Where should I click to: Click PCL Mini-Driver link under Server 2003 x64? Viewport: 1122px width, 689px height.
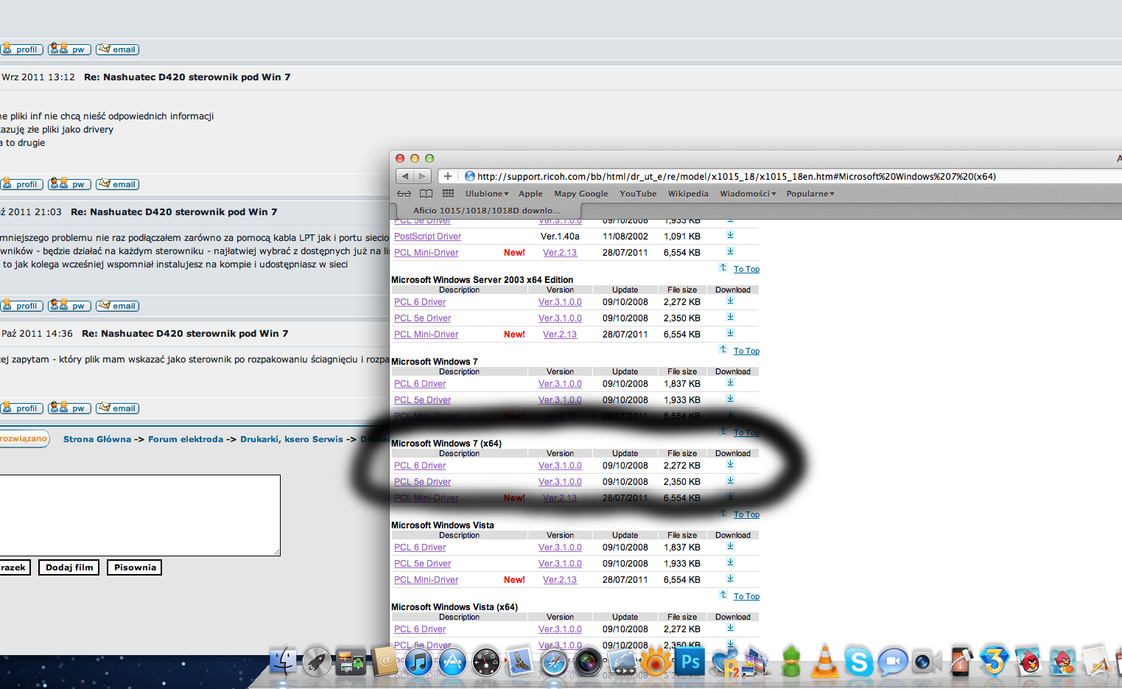pos(426,335)
